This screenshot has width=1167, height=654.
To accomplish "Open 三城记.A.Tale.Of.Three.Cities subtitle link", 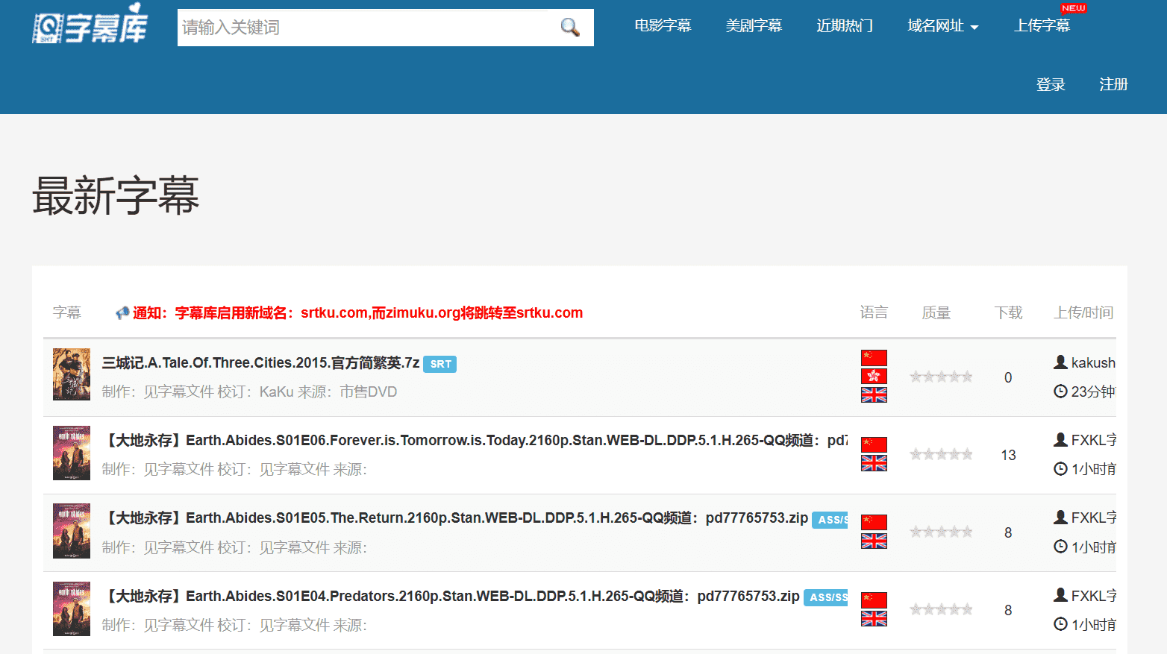I will [260, 363].
